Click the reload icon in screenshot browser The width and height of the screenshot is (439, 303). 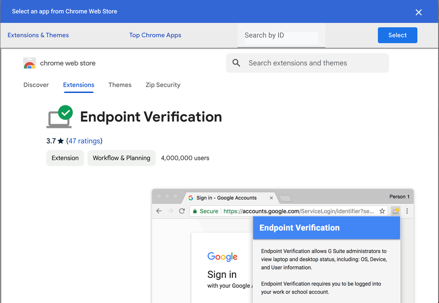pos(182,211)
